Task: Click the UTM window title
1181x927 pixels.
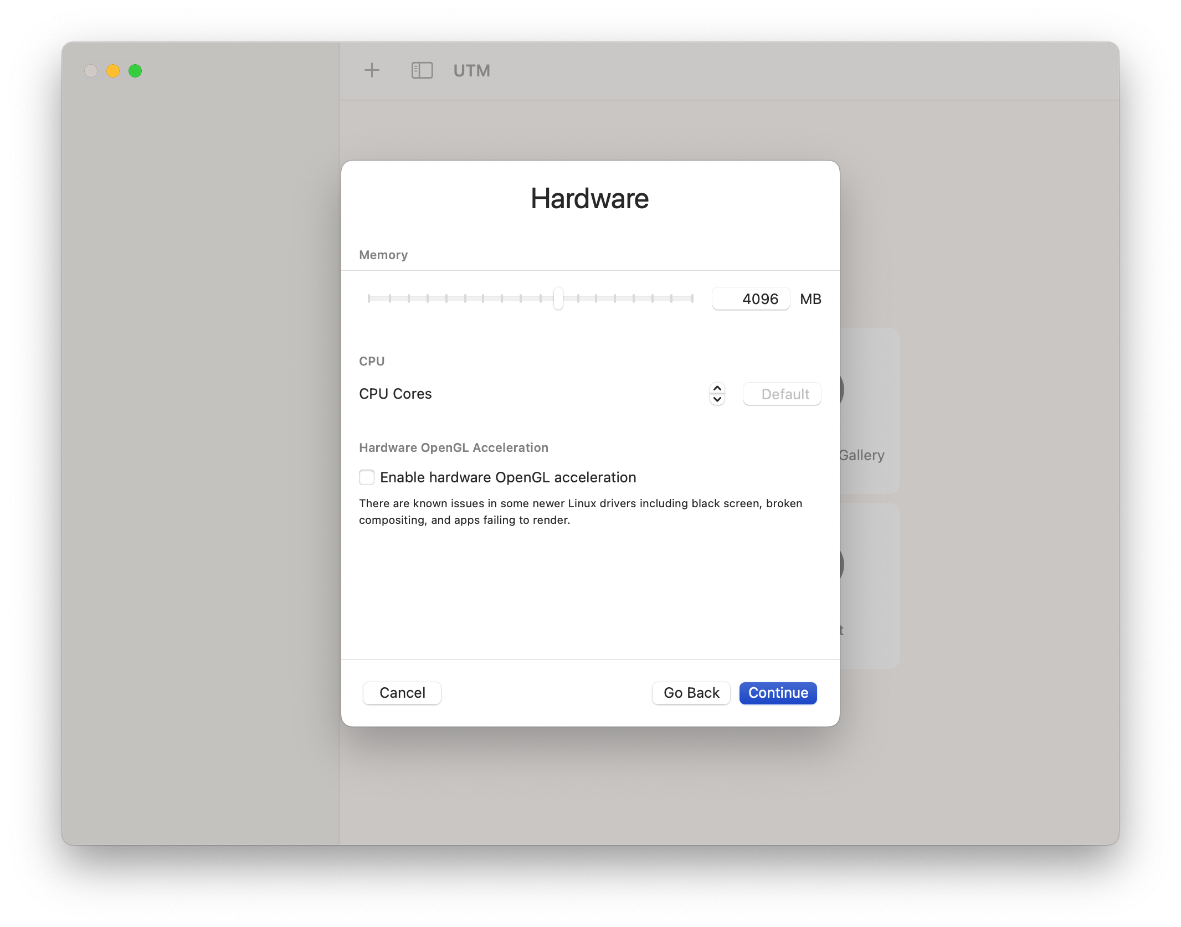Action: coord(472,71)
